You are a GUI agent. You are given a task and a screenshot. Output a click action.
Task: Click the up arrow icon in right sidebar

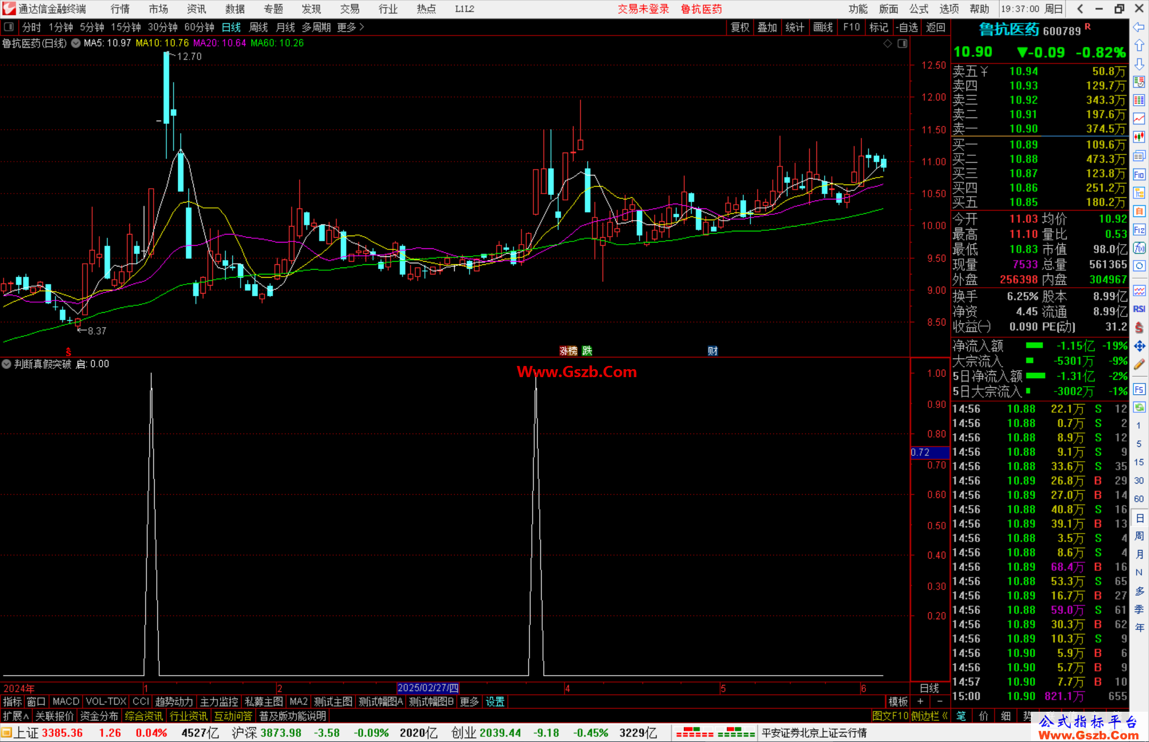(1139, 46)
